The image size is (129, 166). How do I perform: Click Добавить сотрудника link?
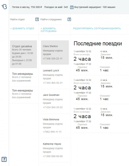pyautogui.click(x=49, y=30)
